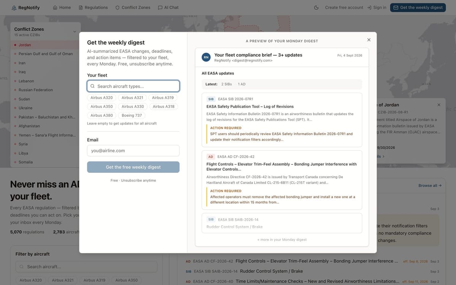Select Airbus A320 chip in dialog
Viewport: 456px width, 285px height.
coord(102,98)
